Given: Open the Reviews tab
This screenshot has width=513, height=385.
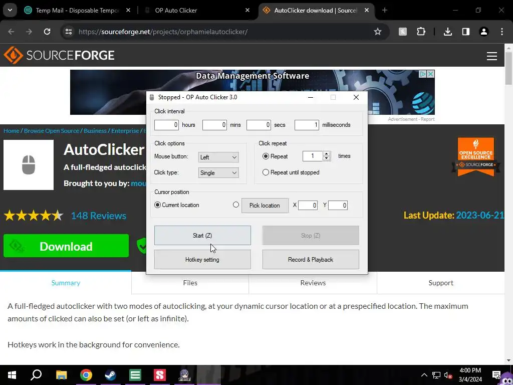Looking at the screenshot, I should point(313,283).
